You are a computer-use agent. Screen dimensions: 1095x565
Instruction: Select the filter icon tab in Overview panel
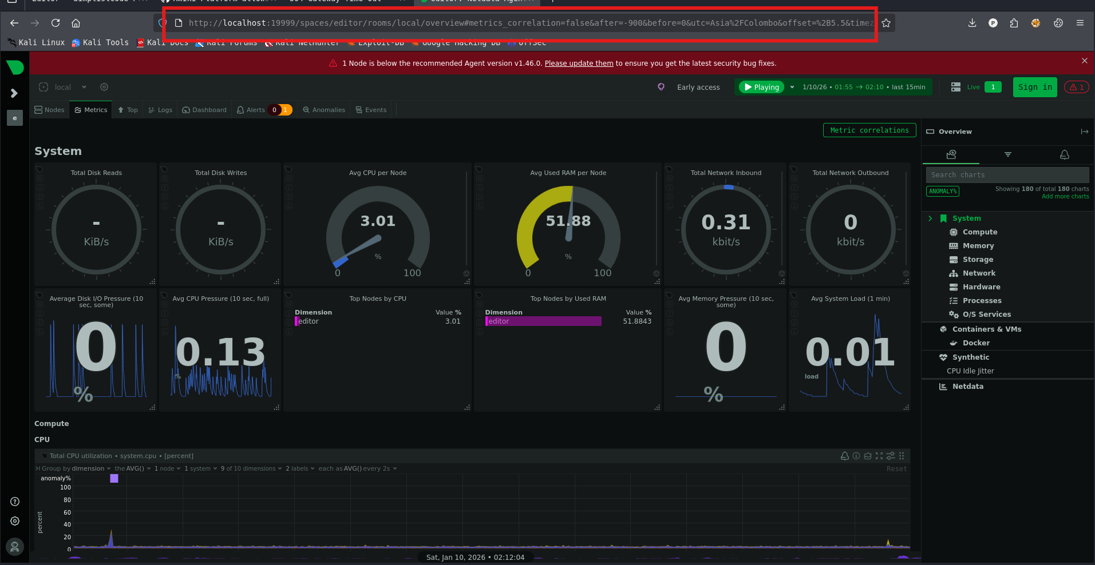point(1008,154)
